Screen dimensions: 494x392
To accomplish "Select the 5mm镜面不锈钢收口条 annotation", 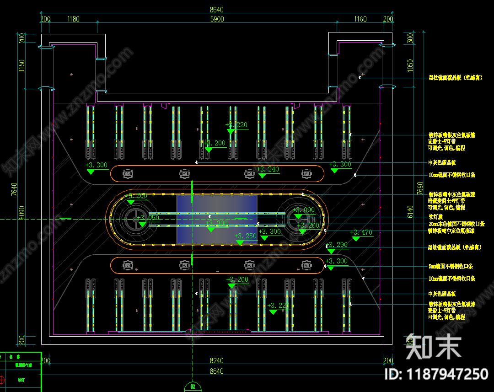I will point(451,266).
